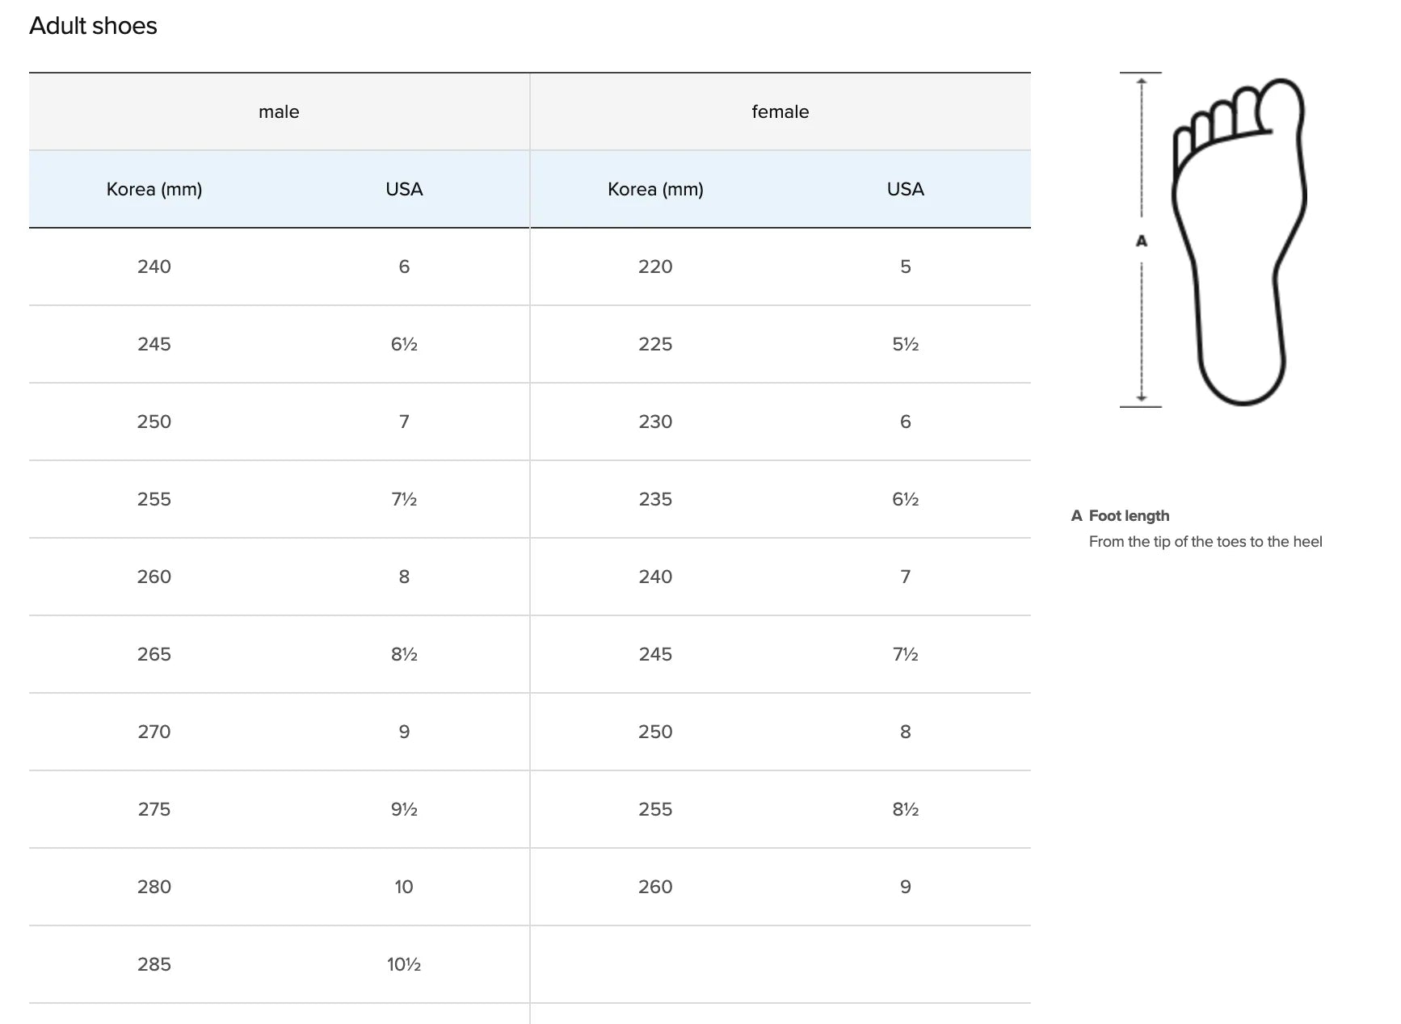Click the male 280 Korea size cell
This screenshot has width=1401, height=1024.
coord(154,887)
